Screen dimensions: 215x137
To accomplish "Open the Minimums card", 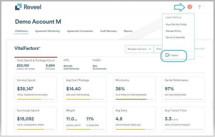I will pos(134,89).
